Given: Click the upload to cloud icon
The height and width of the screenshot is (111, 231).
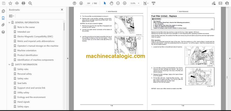Looking at the screenshot, I should [17, 3].
